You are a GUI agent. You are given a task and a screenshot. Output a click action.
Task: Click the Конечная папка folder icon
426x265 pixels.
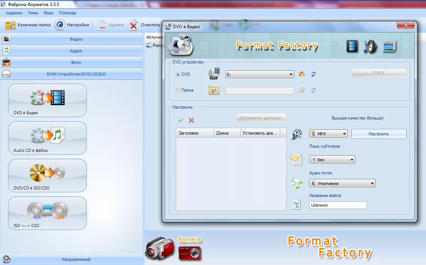11,25
